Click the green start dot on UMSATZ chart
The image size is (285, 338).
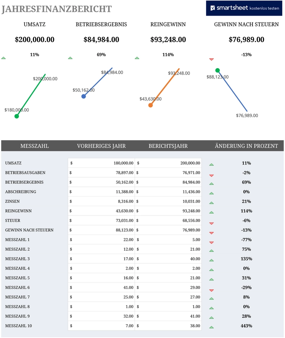(16, 116)
